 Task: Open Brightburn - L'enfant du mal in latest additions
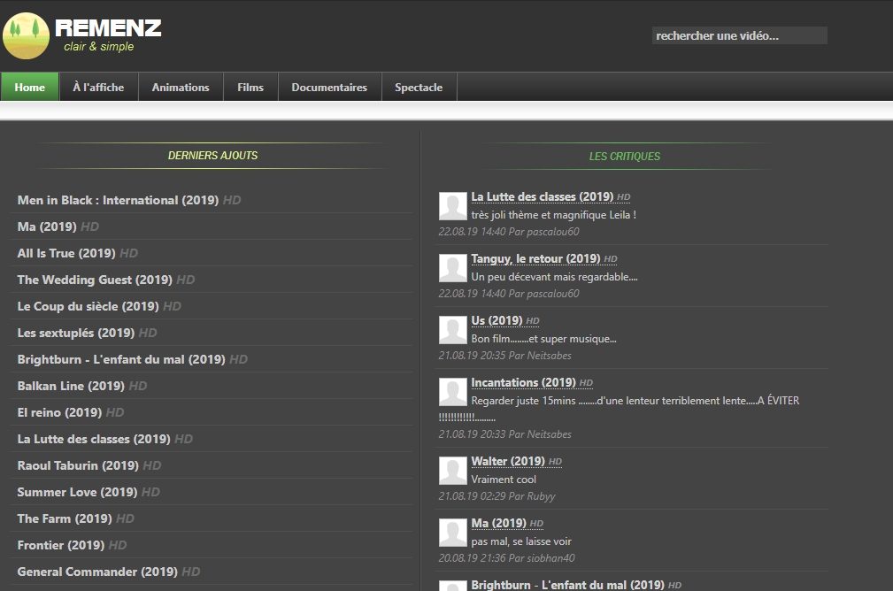[x=121, y=359]
